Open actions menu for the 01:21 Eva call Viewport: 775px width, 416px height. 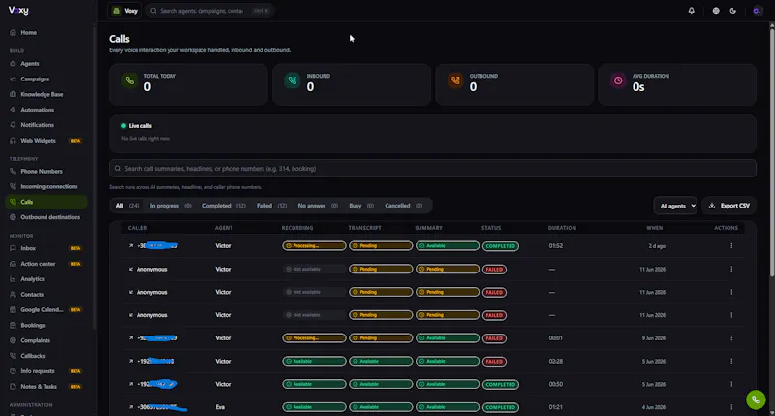pos(731,407)
